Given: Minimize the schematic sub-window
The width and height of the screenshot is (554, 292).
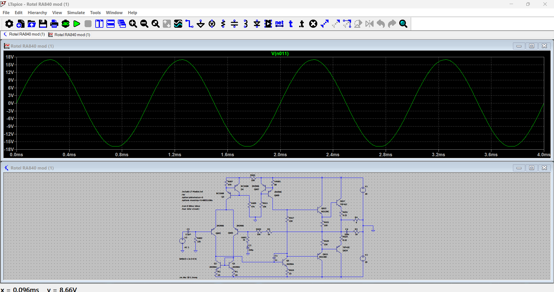Looking at the screenshot, I should point(519,168).
